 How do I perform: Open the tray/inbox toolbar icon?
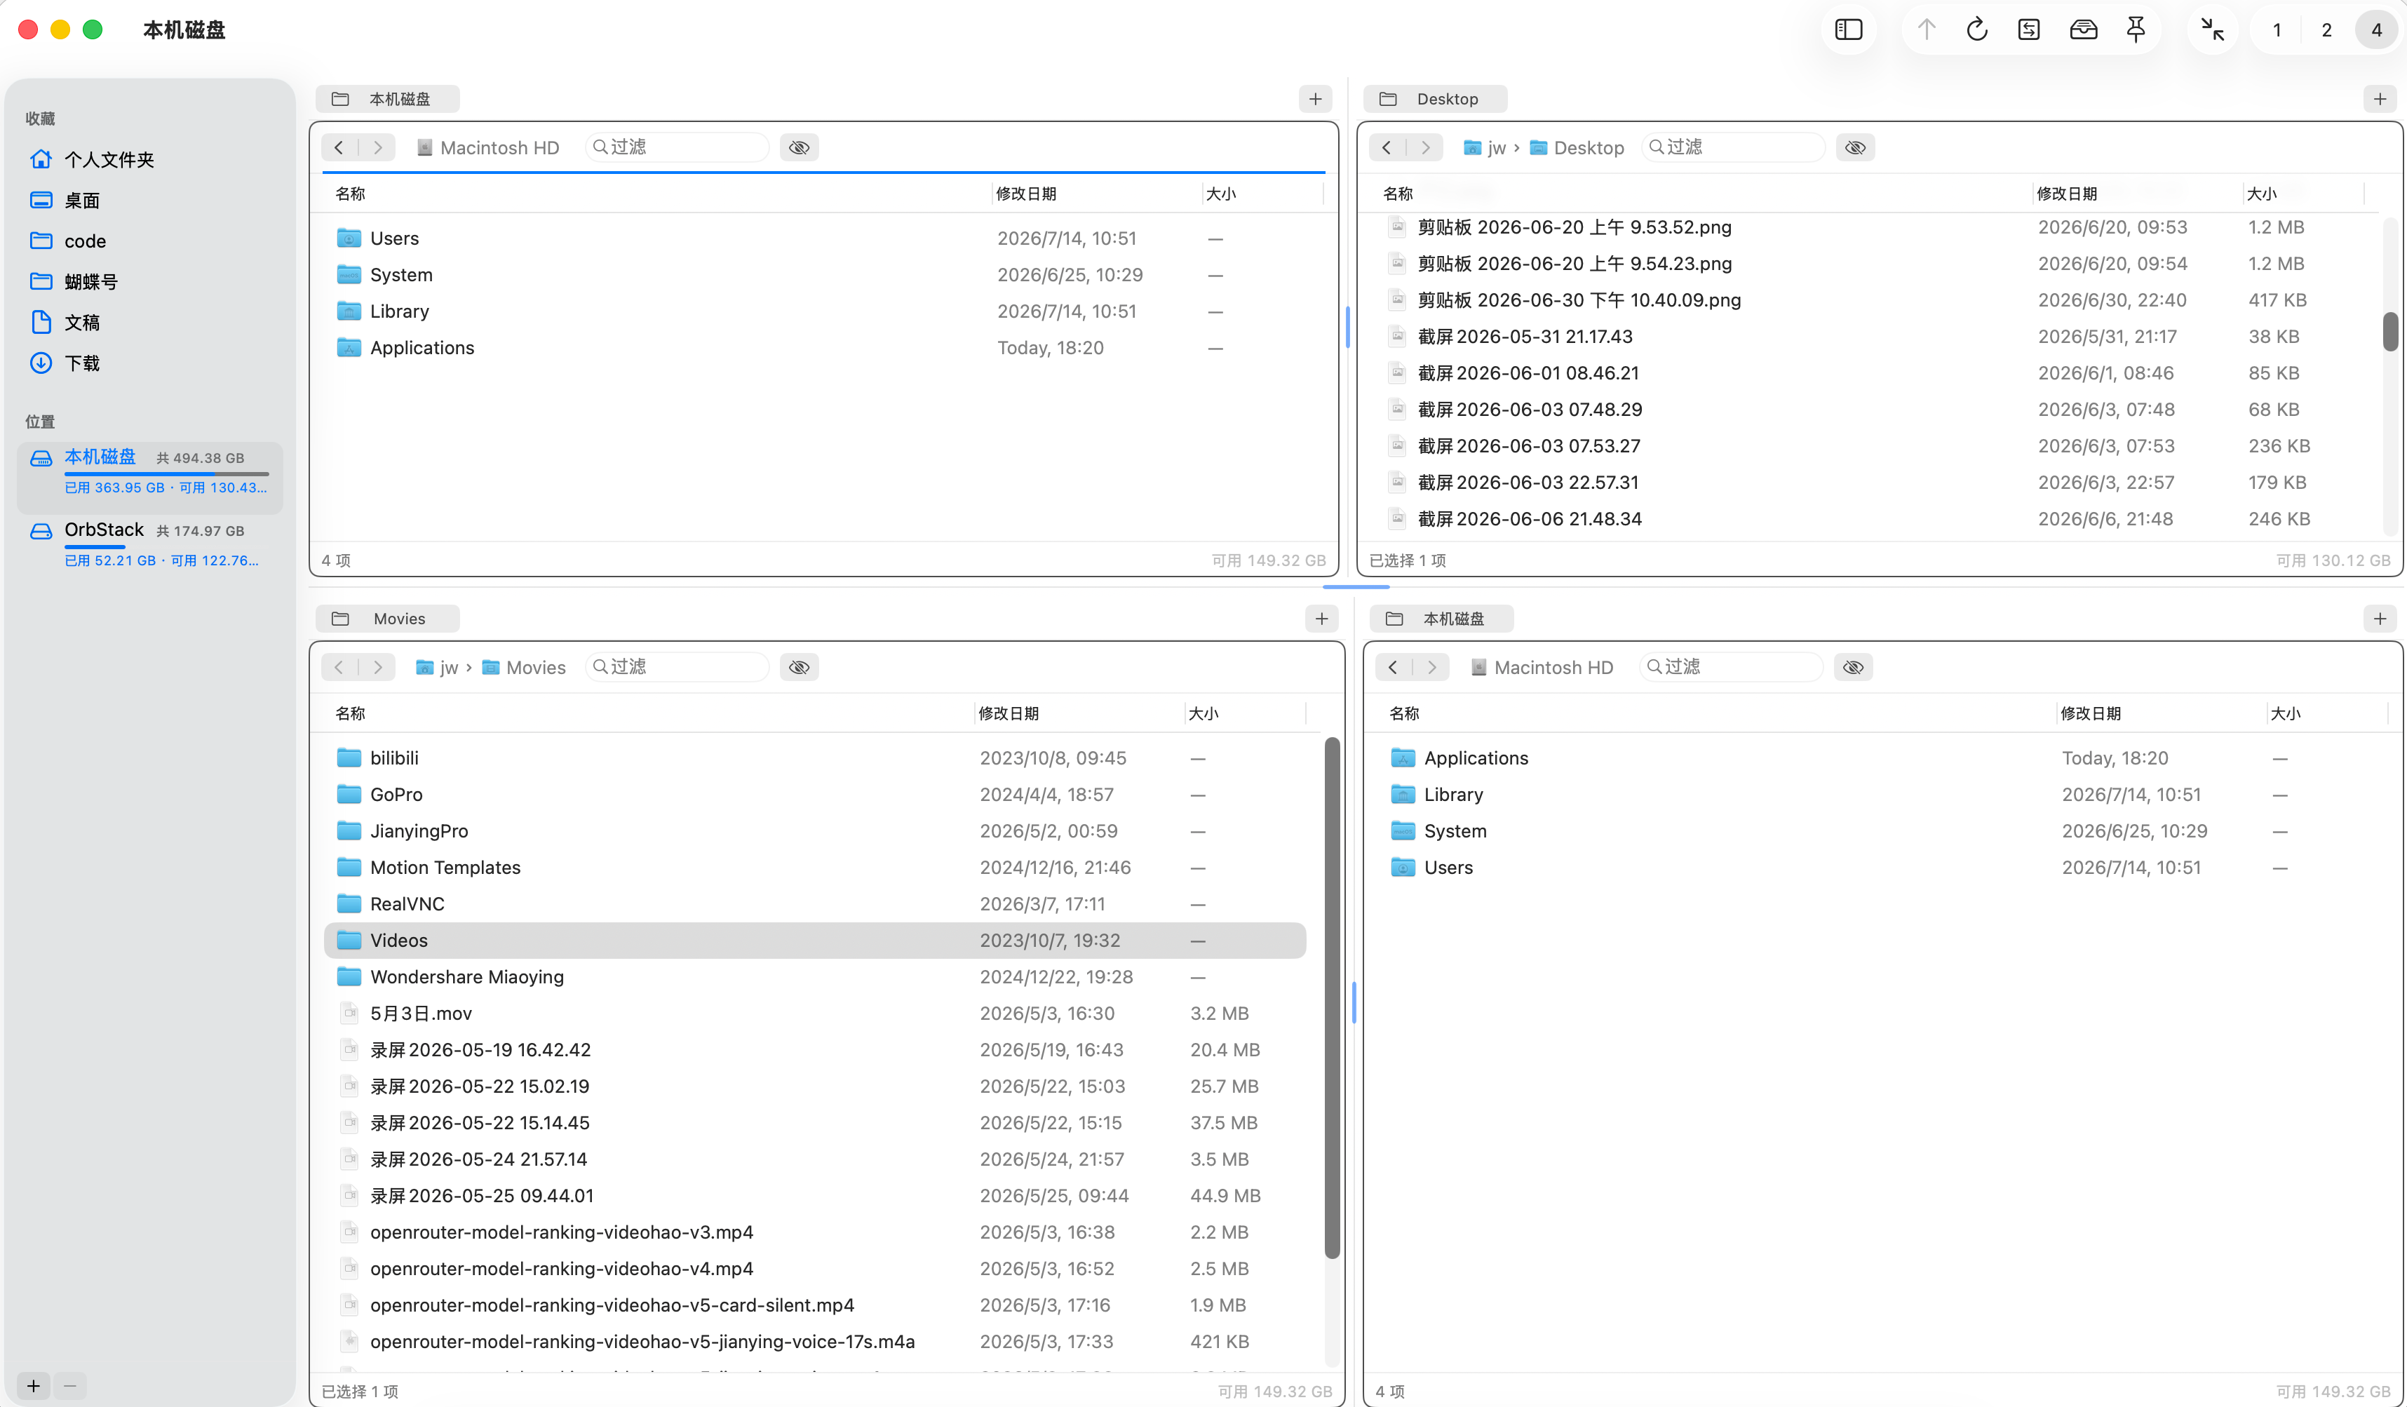[2083, 29]
